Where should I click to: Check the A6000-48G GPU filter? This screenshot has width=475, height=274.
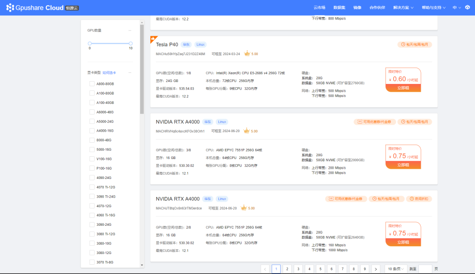[92, 112]
